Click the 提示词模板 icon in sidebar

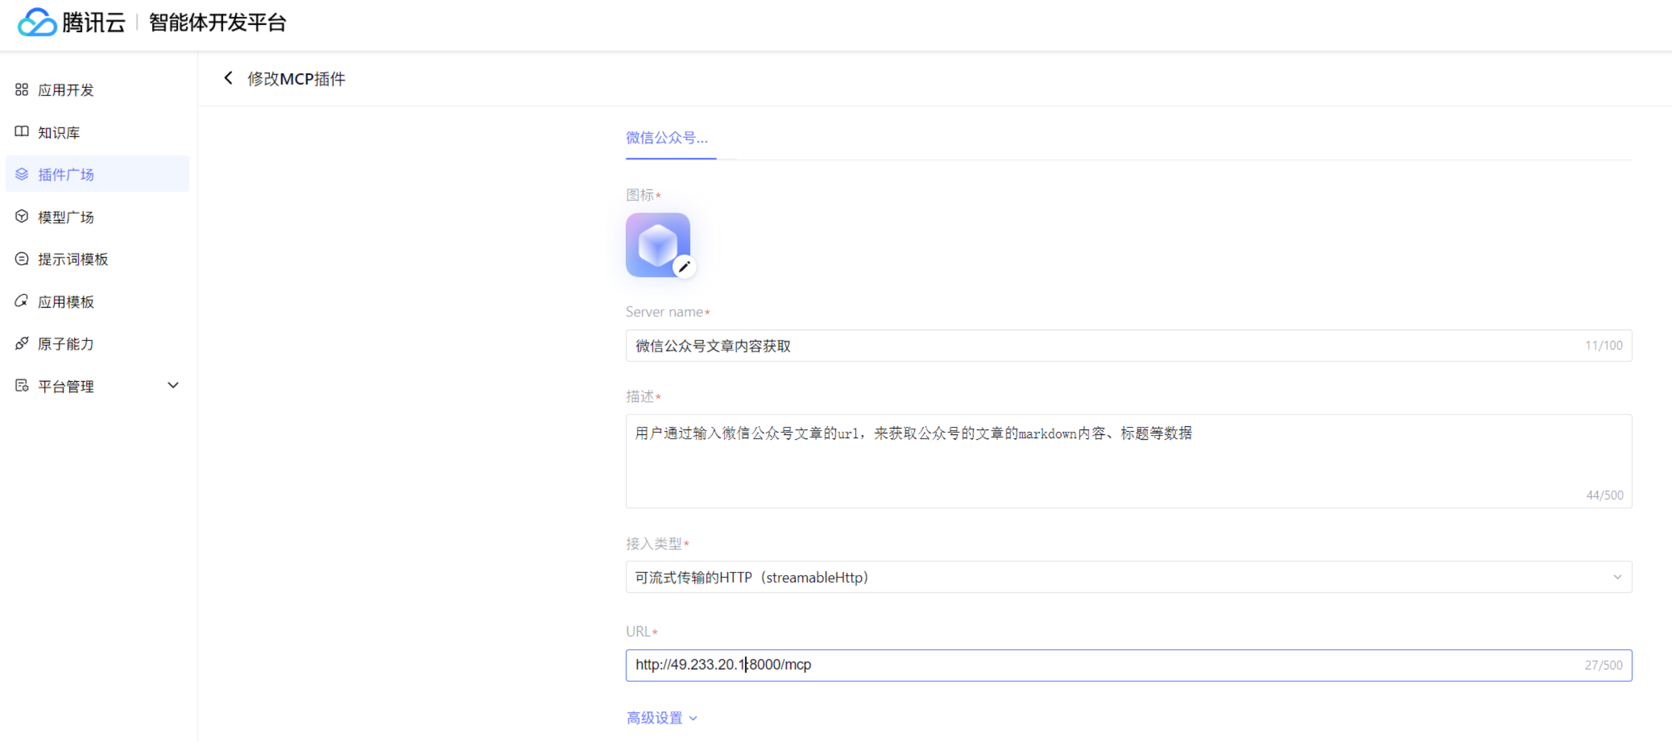click(22, 259)
